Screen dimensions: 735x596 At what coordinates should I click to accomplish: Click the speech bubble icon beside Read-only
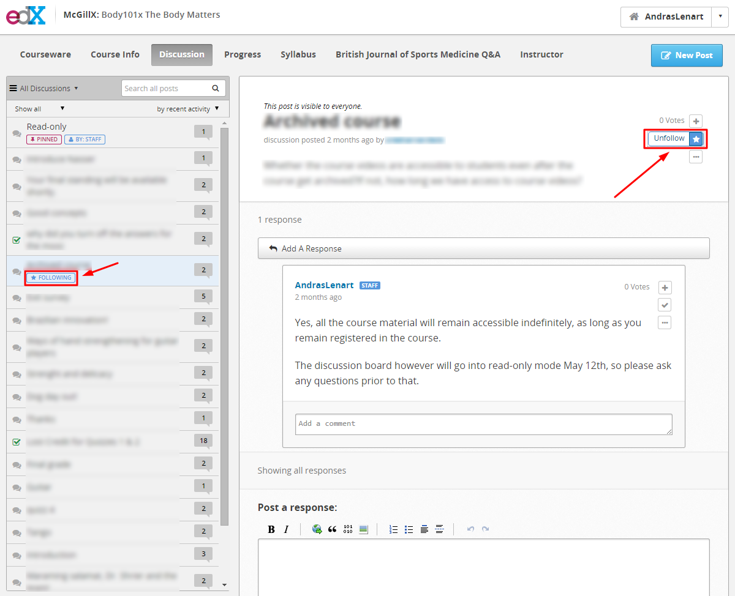tap(17, 133)
